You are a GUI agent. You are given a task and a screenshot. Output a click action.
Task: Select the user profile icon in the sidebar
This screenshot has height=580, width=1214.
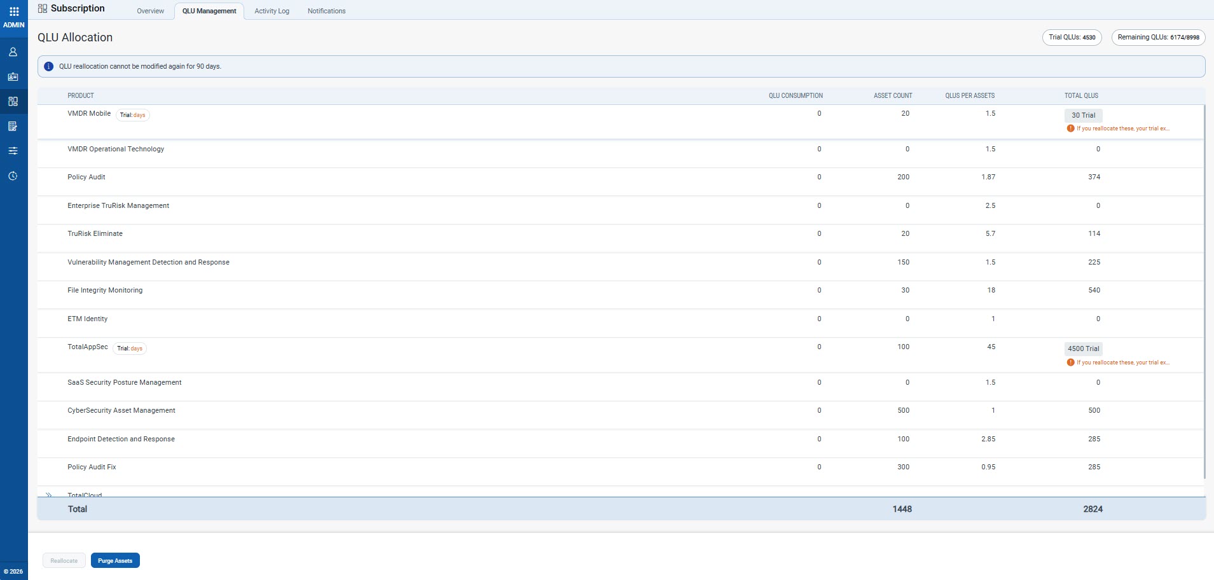click(x=13, y=52)
